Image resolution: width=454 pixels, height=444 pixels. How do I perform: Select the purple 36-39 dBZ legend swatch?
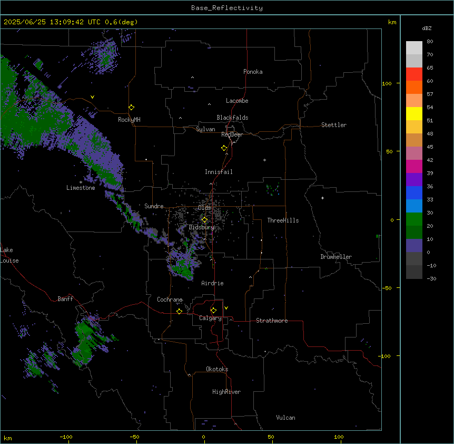tap(414, 180)
